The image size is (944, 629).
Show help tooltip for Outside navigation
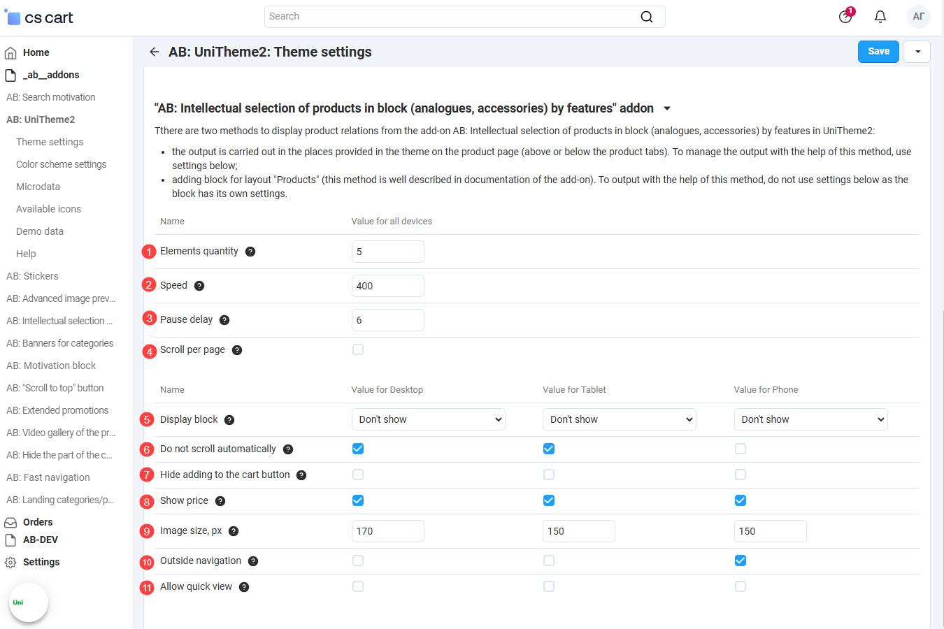pos(253,561)
